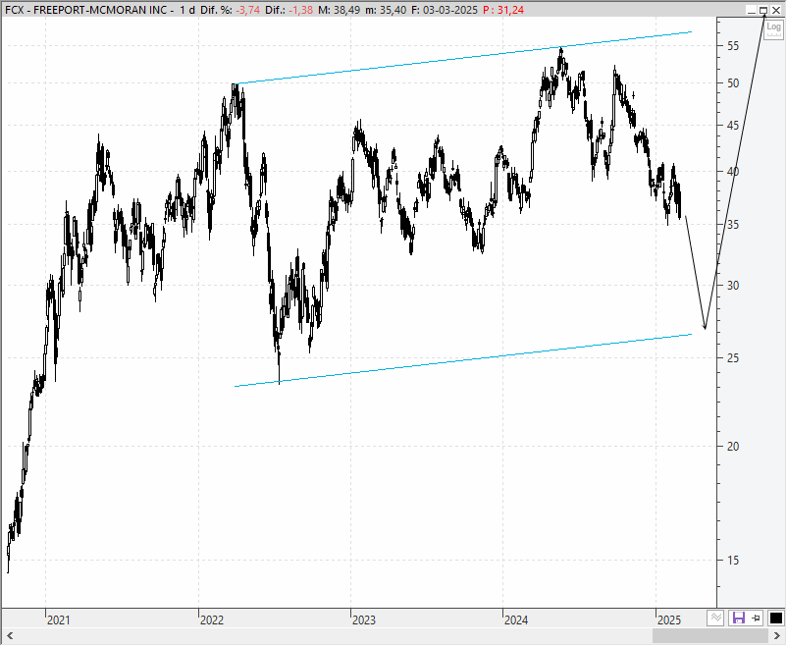Click the m: 35,40 low value

[x=386, y=10]
